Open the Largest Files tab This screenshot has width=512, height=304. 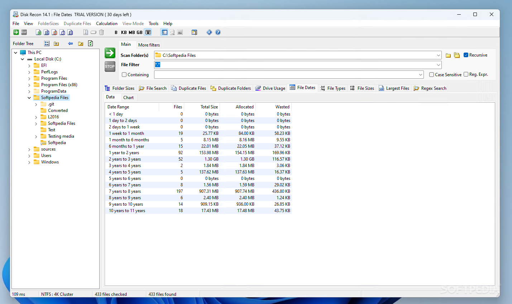click(394, 88)
